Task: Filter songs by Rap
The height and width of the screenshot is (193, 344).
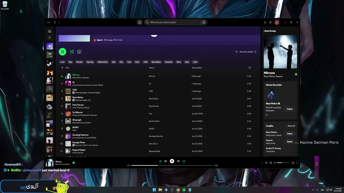Action: tap(70, 62)
